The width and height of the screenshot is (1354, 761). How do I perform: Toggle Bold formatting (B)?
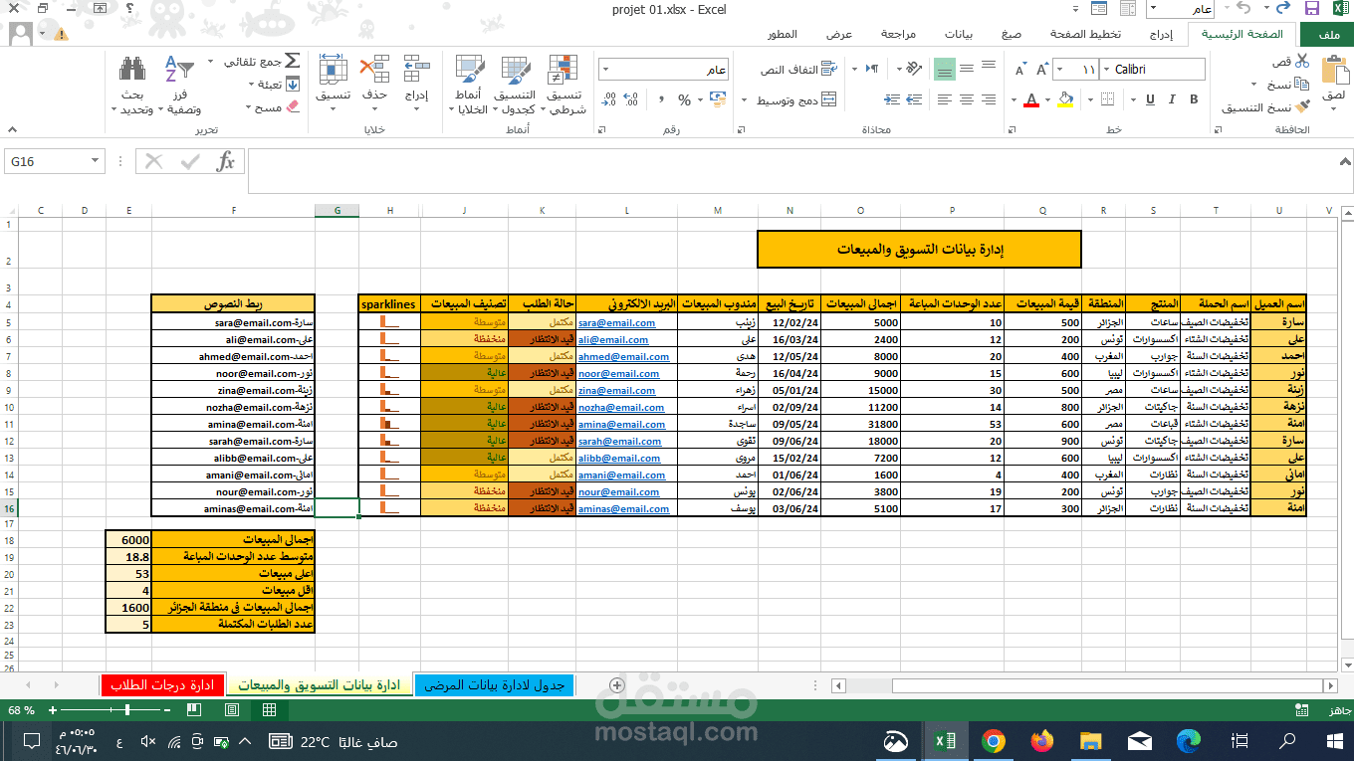[1194, 99]
